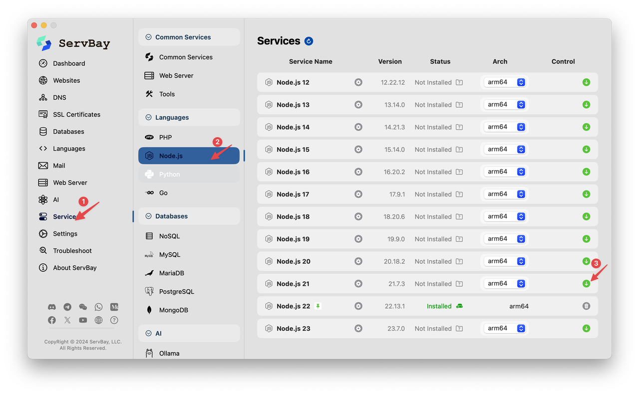Select Python under Languages
This screenshot has height=395, width=639.
[x=189, y=174]
